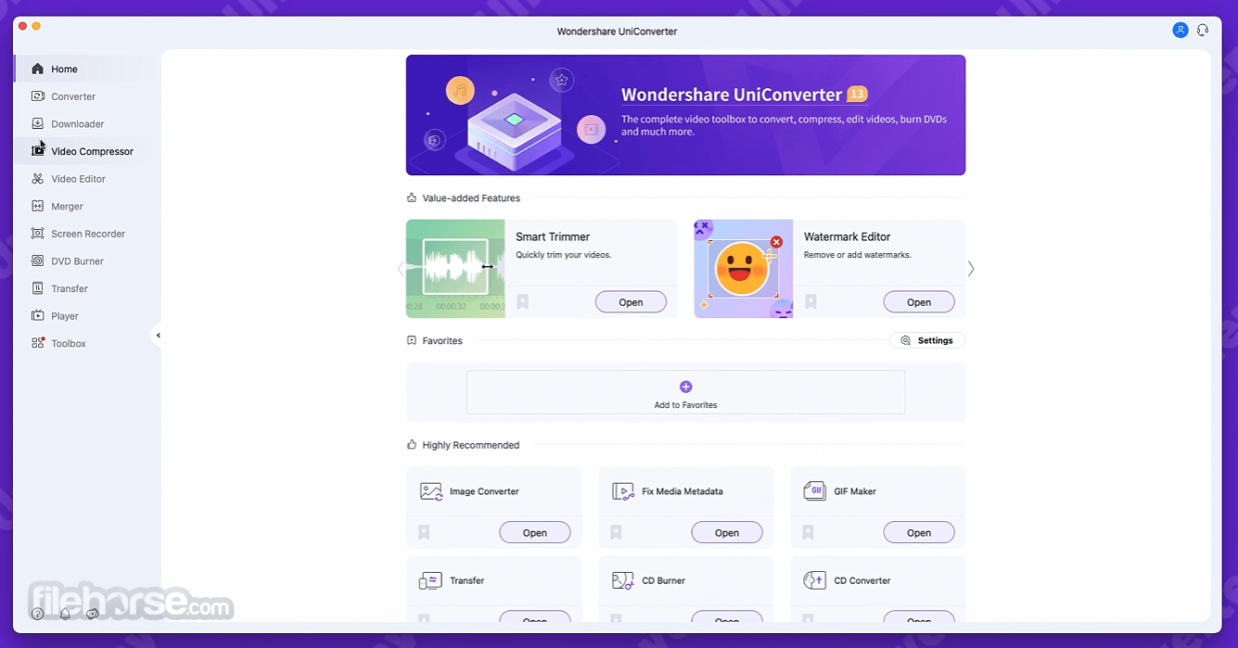Click the Downloader sidebar icon
1238x648 pixels.
(37, 123)
